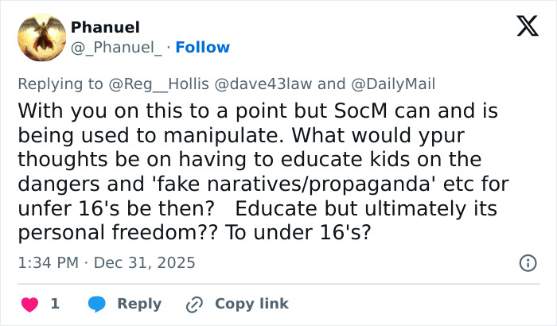The image size is (557, 326).
Task: Click the '1:34 PM' time of the post
Action: (49, 262)
